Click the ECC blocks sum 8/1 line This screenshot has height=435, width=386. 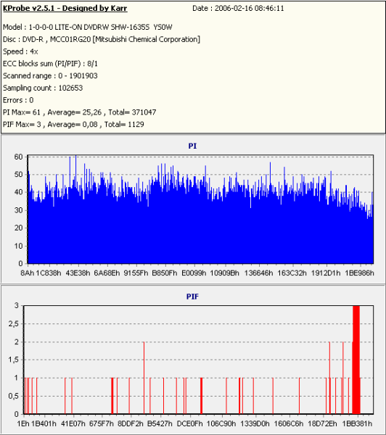[50, 64]
